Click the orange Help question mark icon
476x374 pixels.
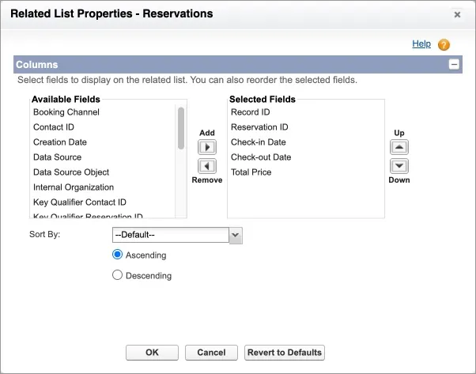point(444,45)
